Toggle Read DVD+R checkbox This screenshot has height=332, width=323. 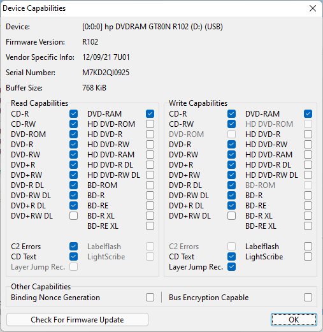(x=73, y=164)
